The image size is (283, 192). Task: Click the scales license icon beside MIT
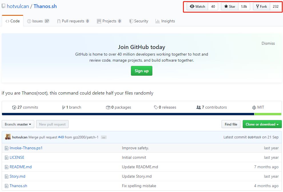coord(254,107)
